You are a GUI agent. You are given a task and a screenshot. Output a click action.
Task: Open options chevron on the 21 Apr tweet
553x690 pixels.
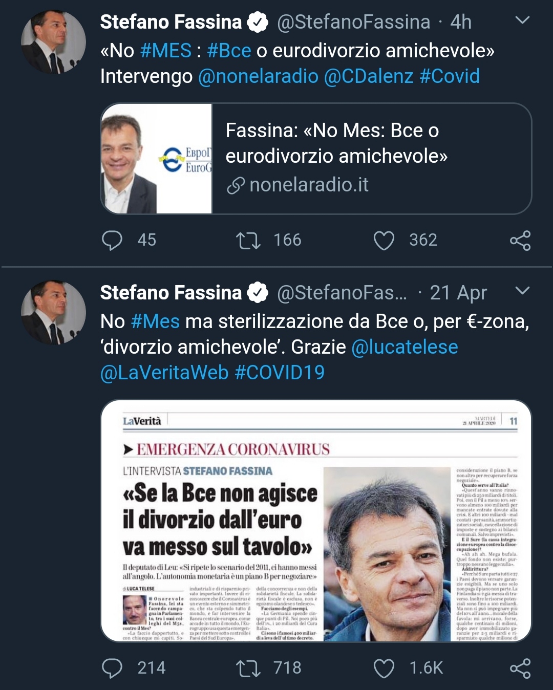522,291
